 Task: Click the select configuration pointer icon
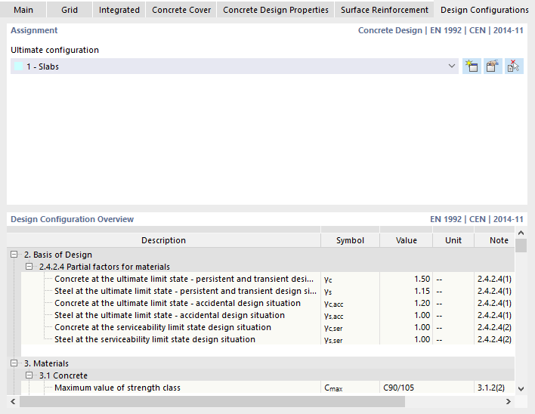514,66
